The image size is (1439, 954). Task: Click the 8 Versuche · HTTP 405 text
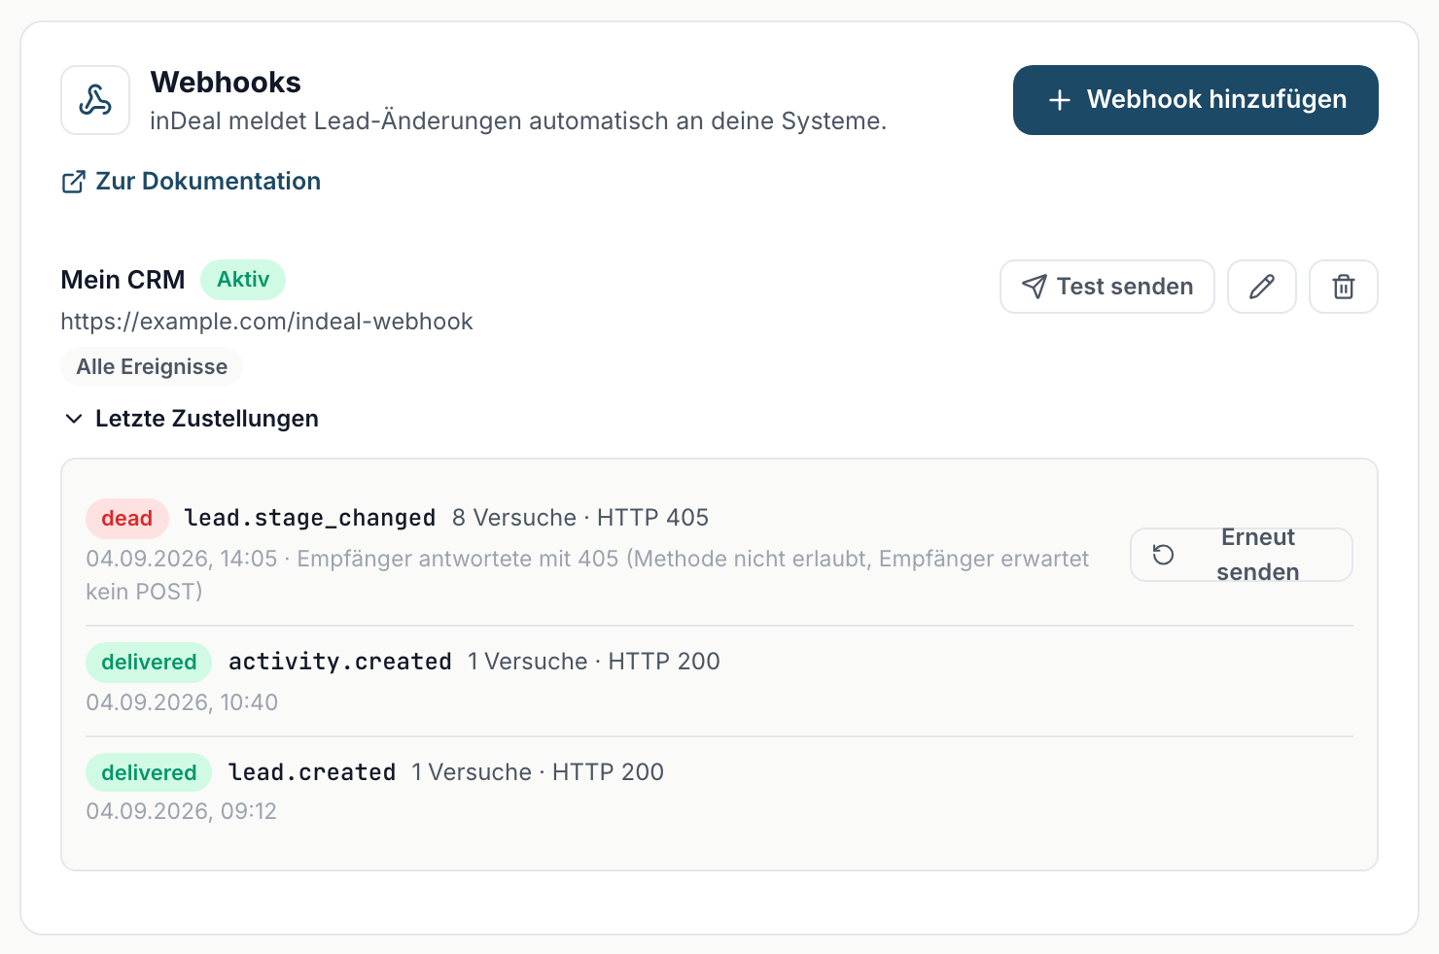580,518
